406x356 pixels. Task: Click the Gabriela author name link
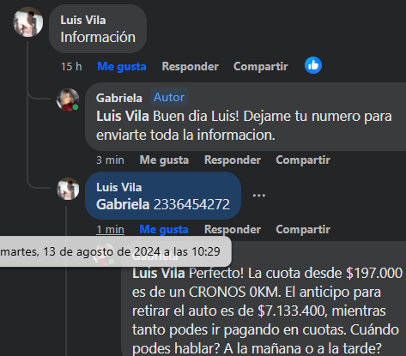pos(119,98)
